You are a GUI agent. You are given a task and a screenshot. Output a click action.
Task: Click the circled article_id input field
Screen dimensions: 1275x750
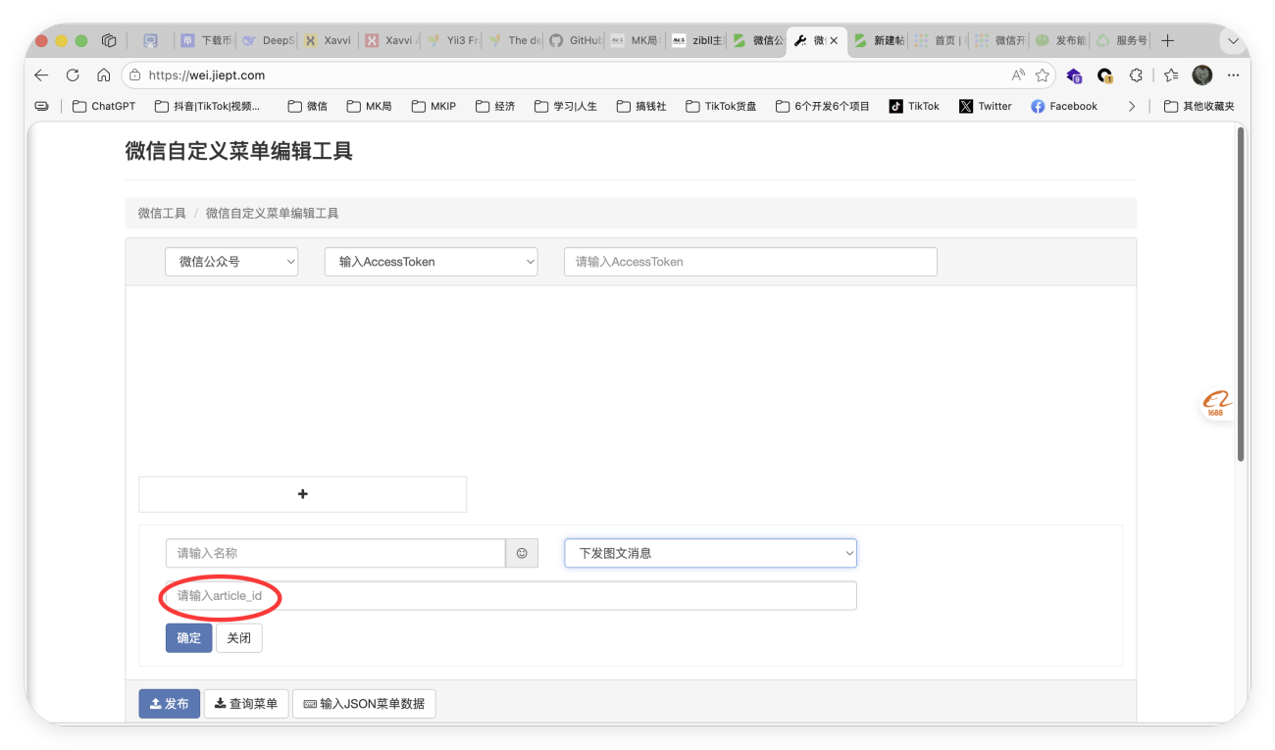click(x=220, y=595)
